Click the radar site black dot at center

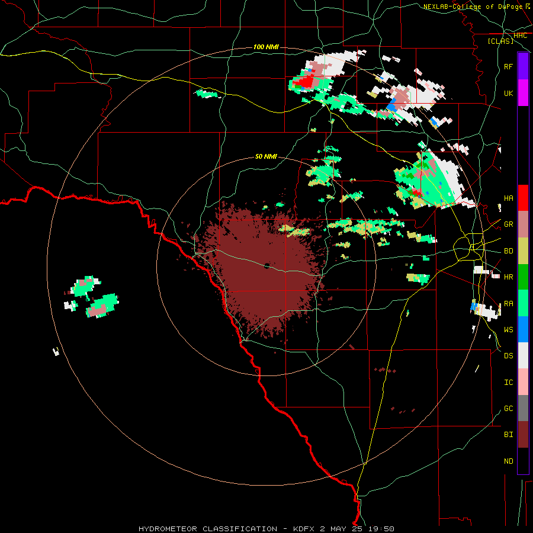267,266
